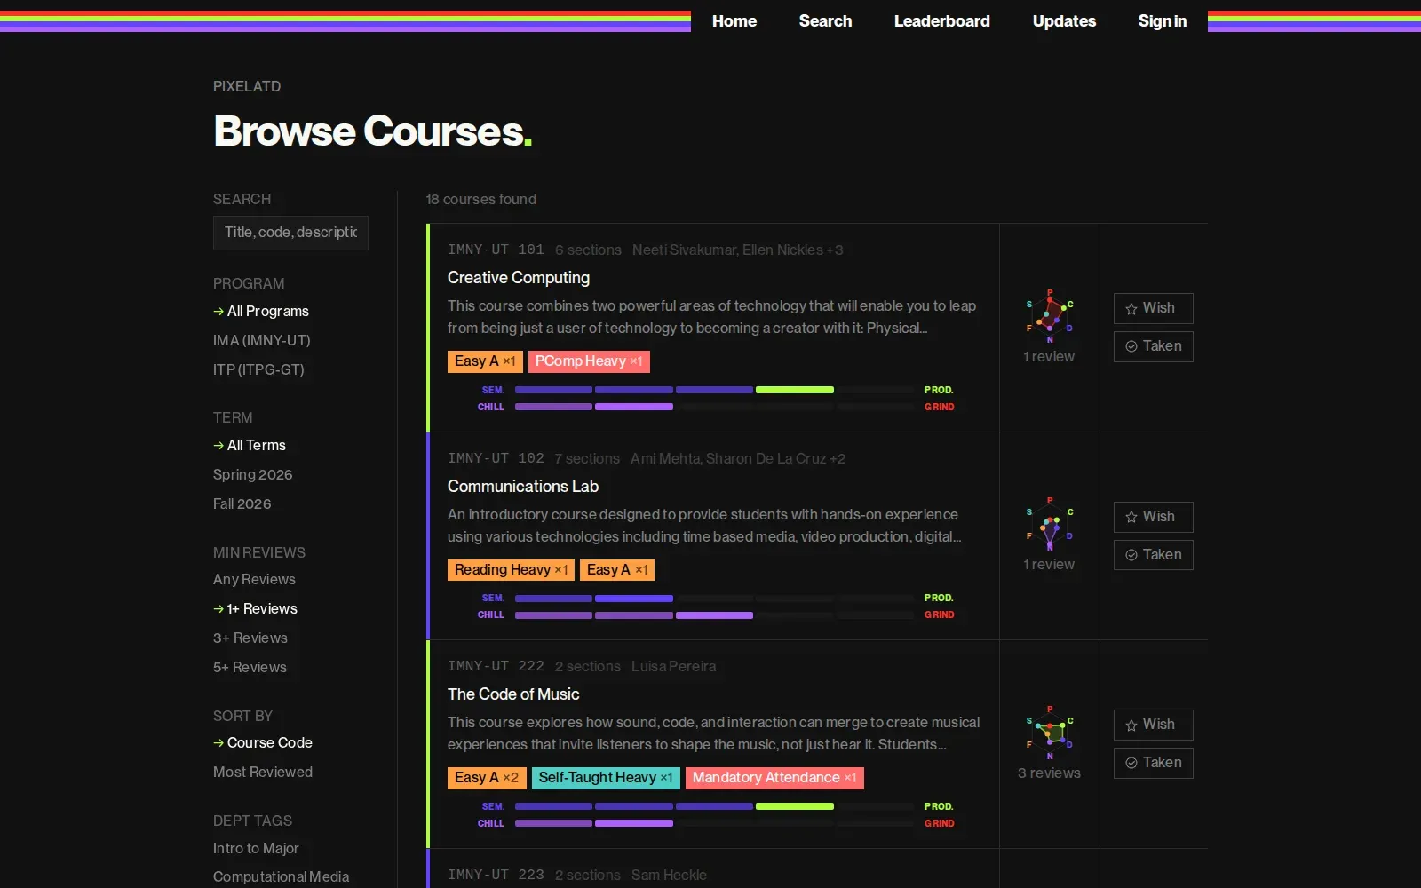Click Mandatory Attendance ×1 tag

(x=774, y=778)
